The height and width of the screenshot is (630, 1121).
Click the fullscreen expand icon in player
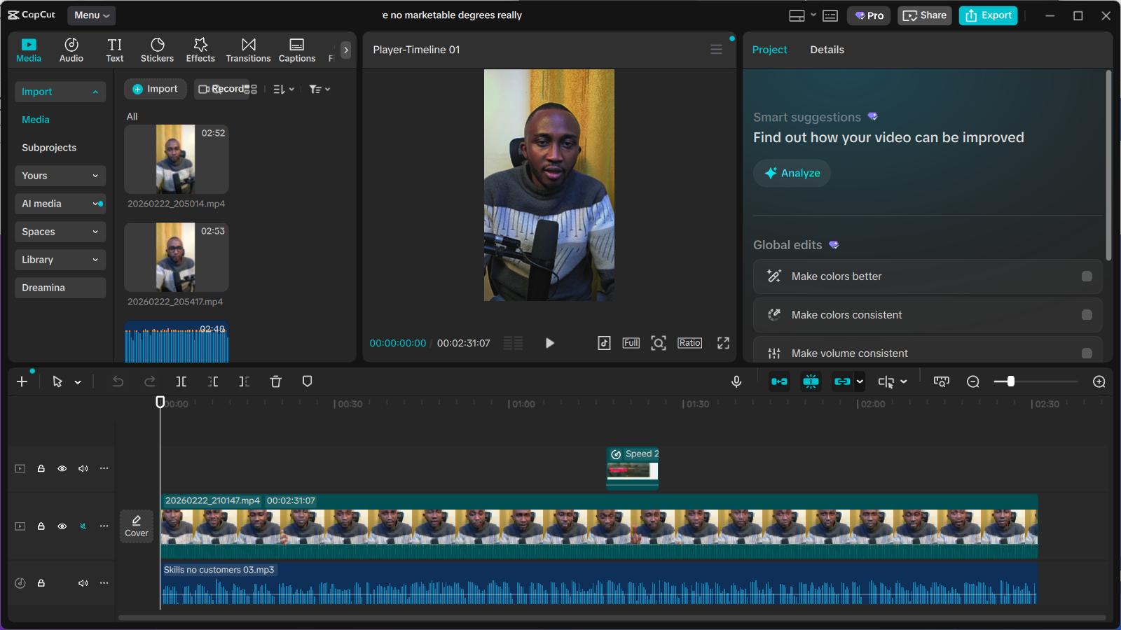723,343
